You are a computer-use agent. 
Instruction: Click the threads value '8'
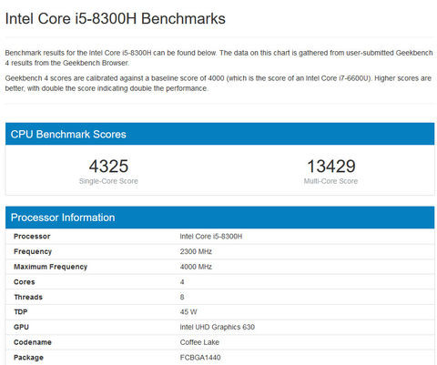pos(182,297)
